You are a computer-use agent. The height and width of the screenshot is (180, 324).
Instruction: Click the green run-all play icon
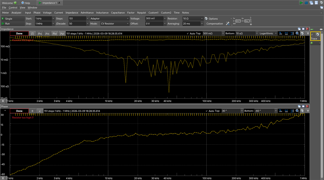coord(301,3)
